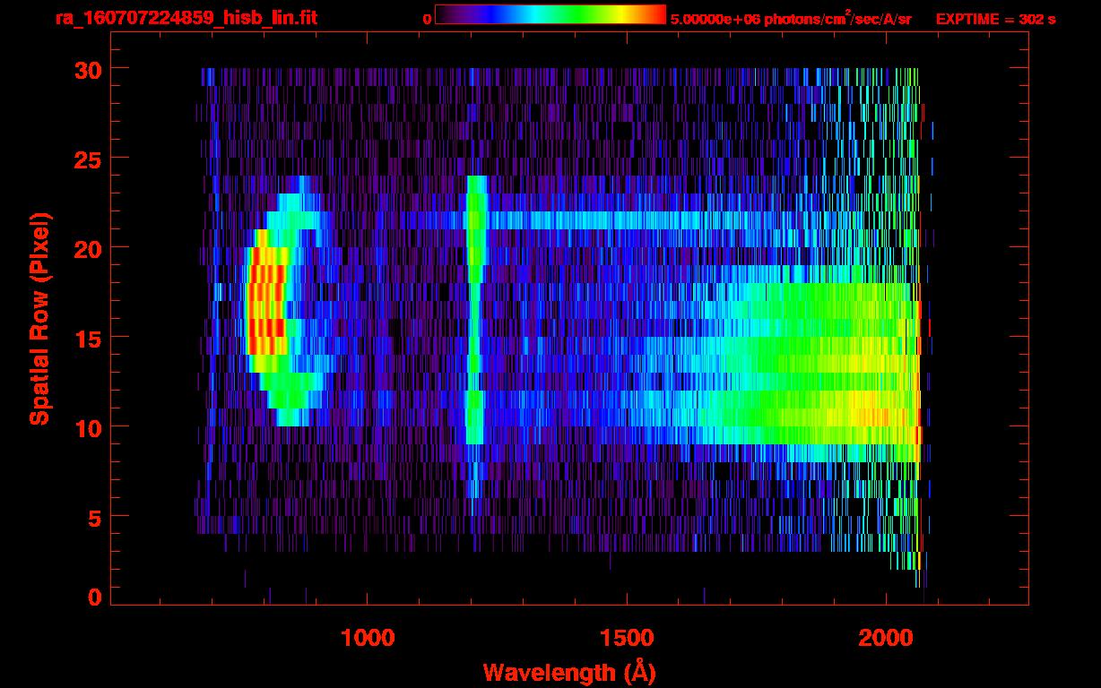Click the filename ra_160707224859_hisb_lin.fit

coord(186,18)
